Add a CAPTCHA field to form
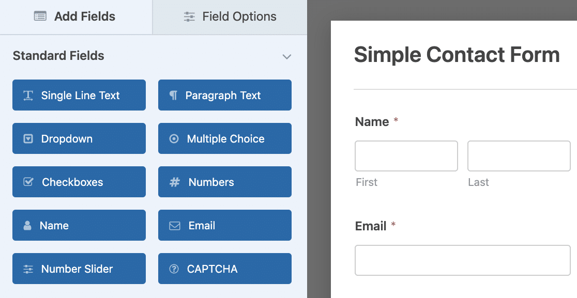The height and width of the screenshot is (298, 577). click(225, 269)
